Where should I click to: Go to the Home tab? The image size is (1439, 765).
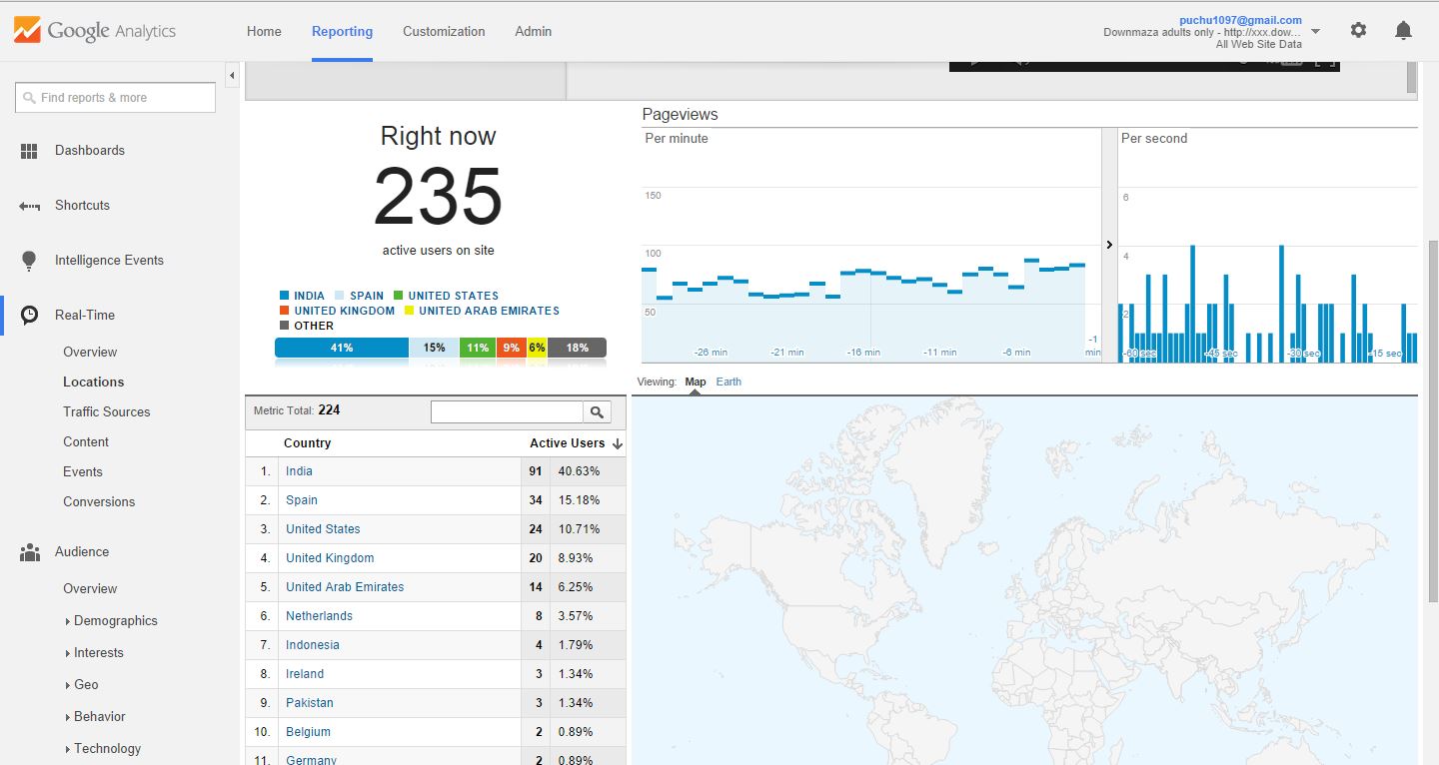tap(264, 31)
